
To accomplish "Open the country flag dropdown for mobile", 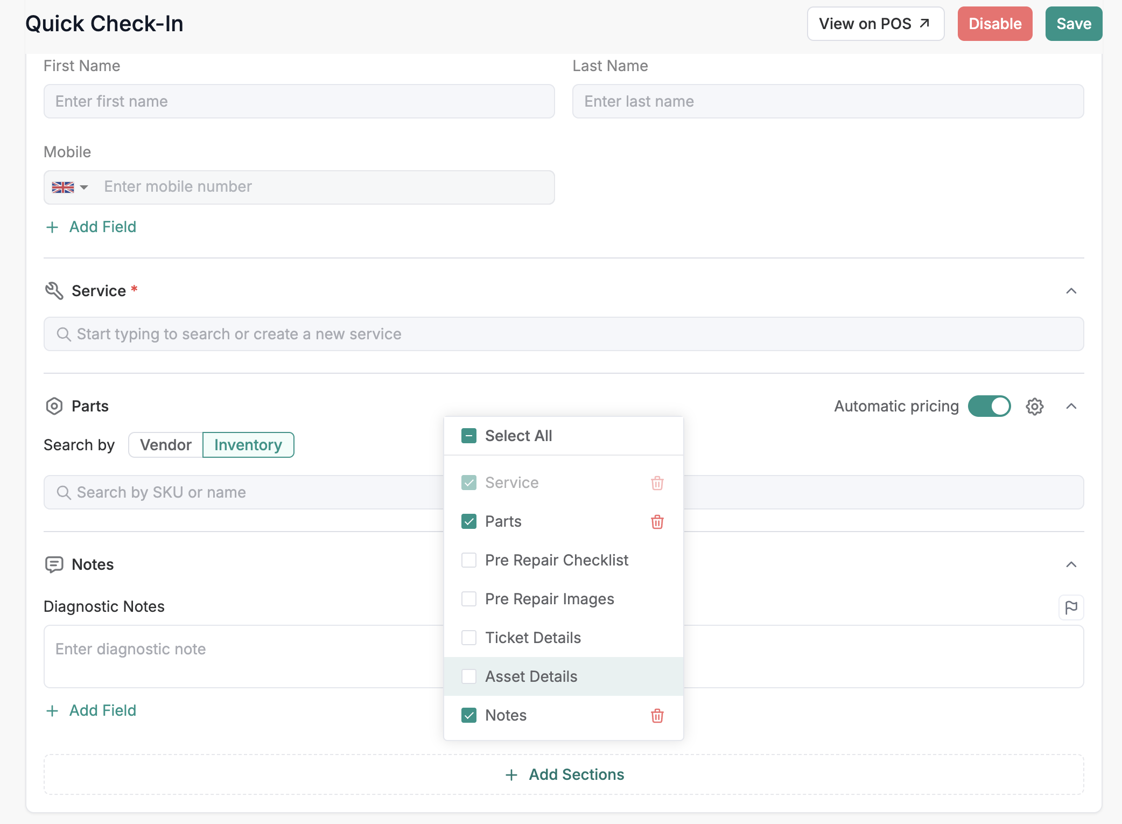I will pos(70,187).
